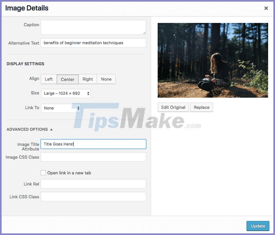
Task: Select Right alignment
Action: [x=88, y=79]
